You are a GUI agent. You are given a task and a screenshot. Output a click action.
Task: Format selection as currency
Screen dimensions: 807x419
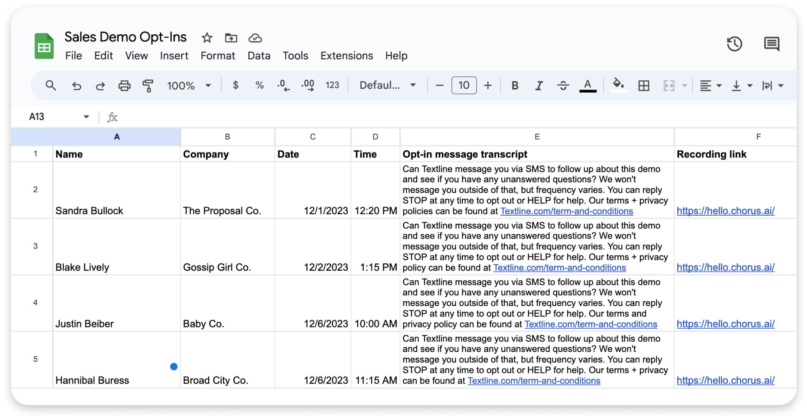236,85
